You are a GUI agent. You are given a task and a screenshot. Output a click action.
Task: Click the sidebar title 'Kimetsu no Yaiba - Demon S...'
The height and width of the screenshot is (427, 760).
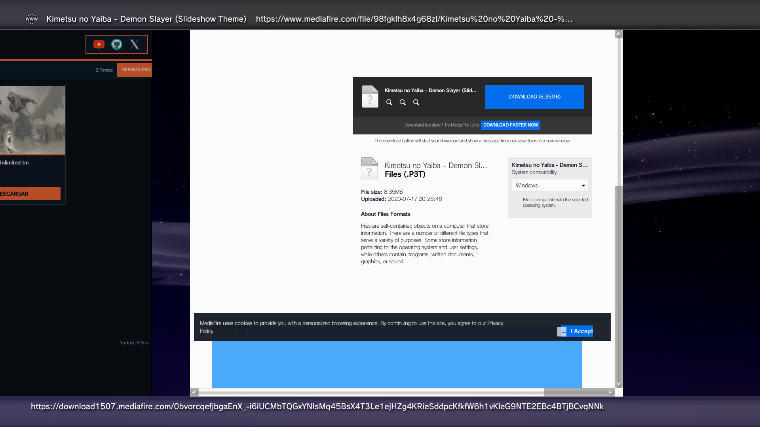(549, 165)
